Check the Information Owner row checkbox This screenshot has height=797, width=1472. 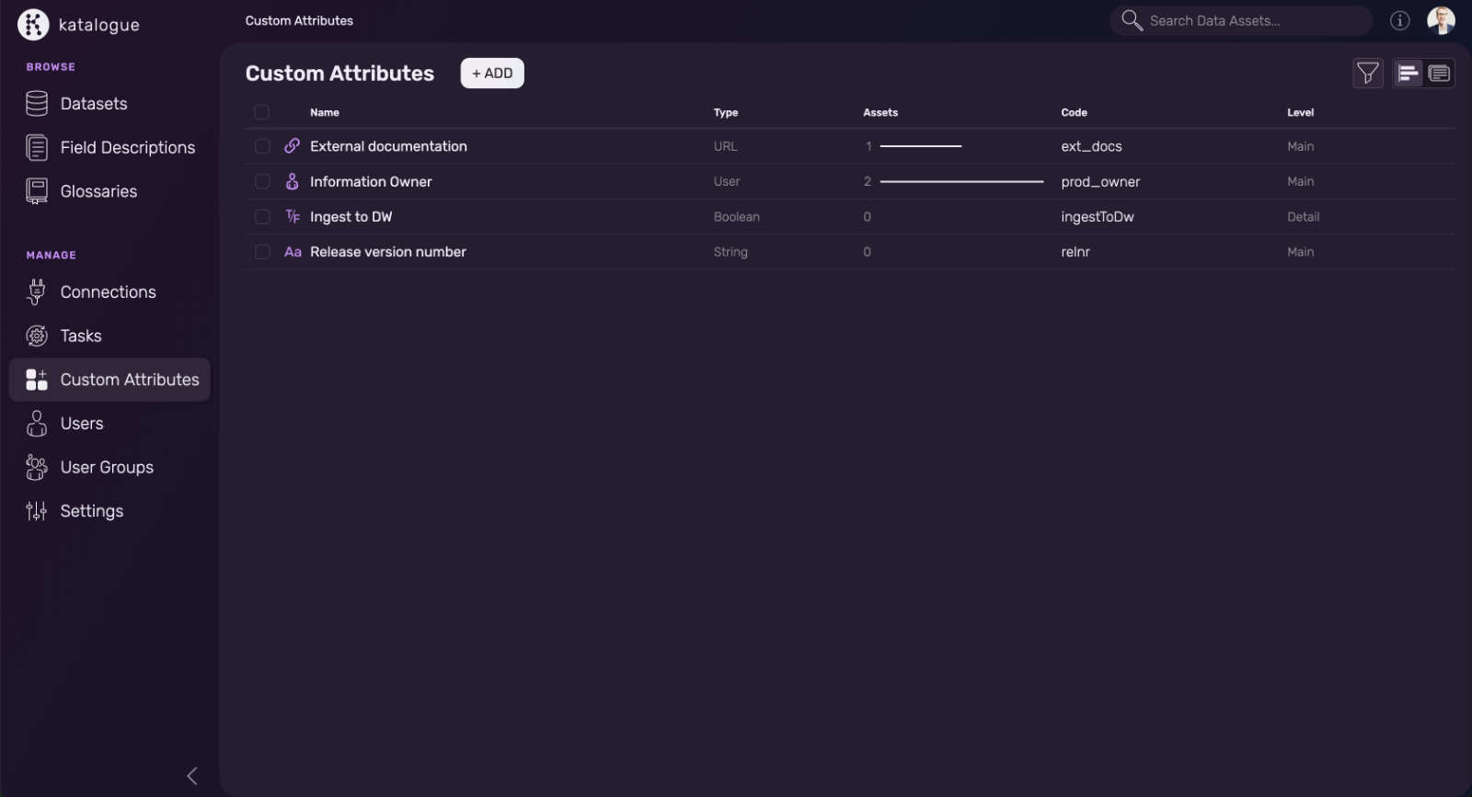[262, 182]
